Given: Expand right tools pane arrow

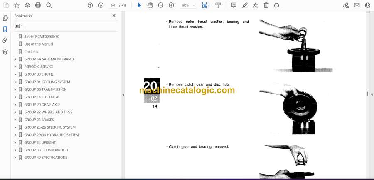Looking at the screenshot, I should coord(372,94).
